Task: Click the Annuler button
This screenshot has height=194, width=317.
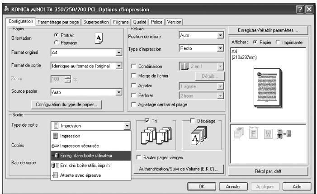Action: pyautogui.click(x=233, y=186)
